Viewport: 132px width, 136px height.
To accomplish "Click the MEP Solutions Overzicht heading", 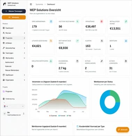I will coord(45,10).
